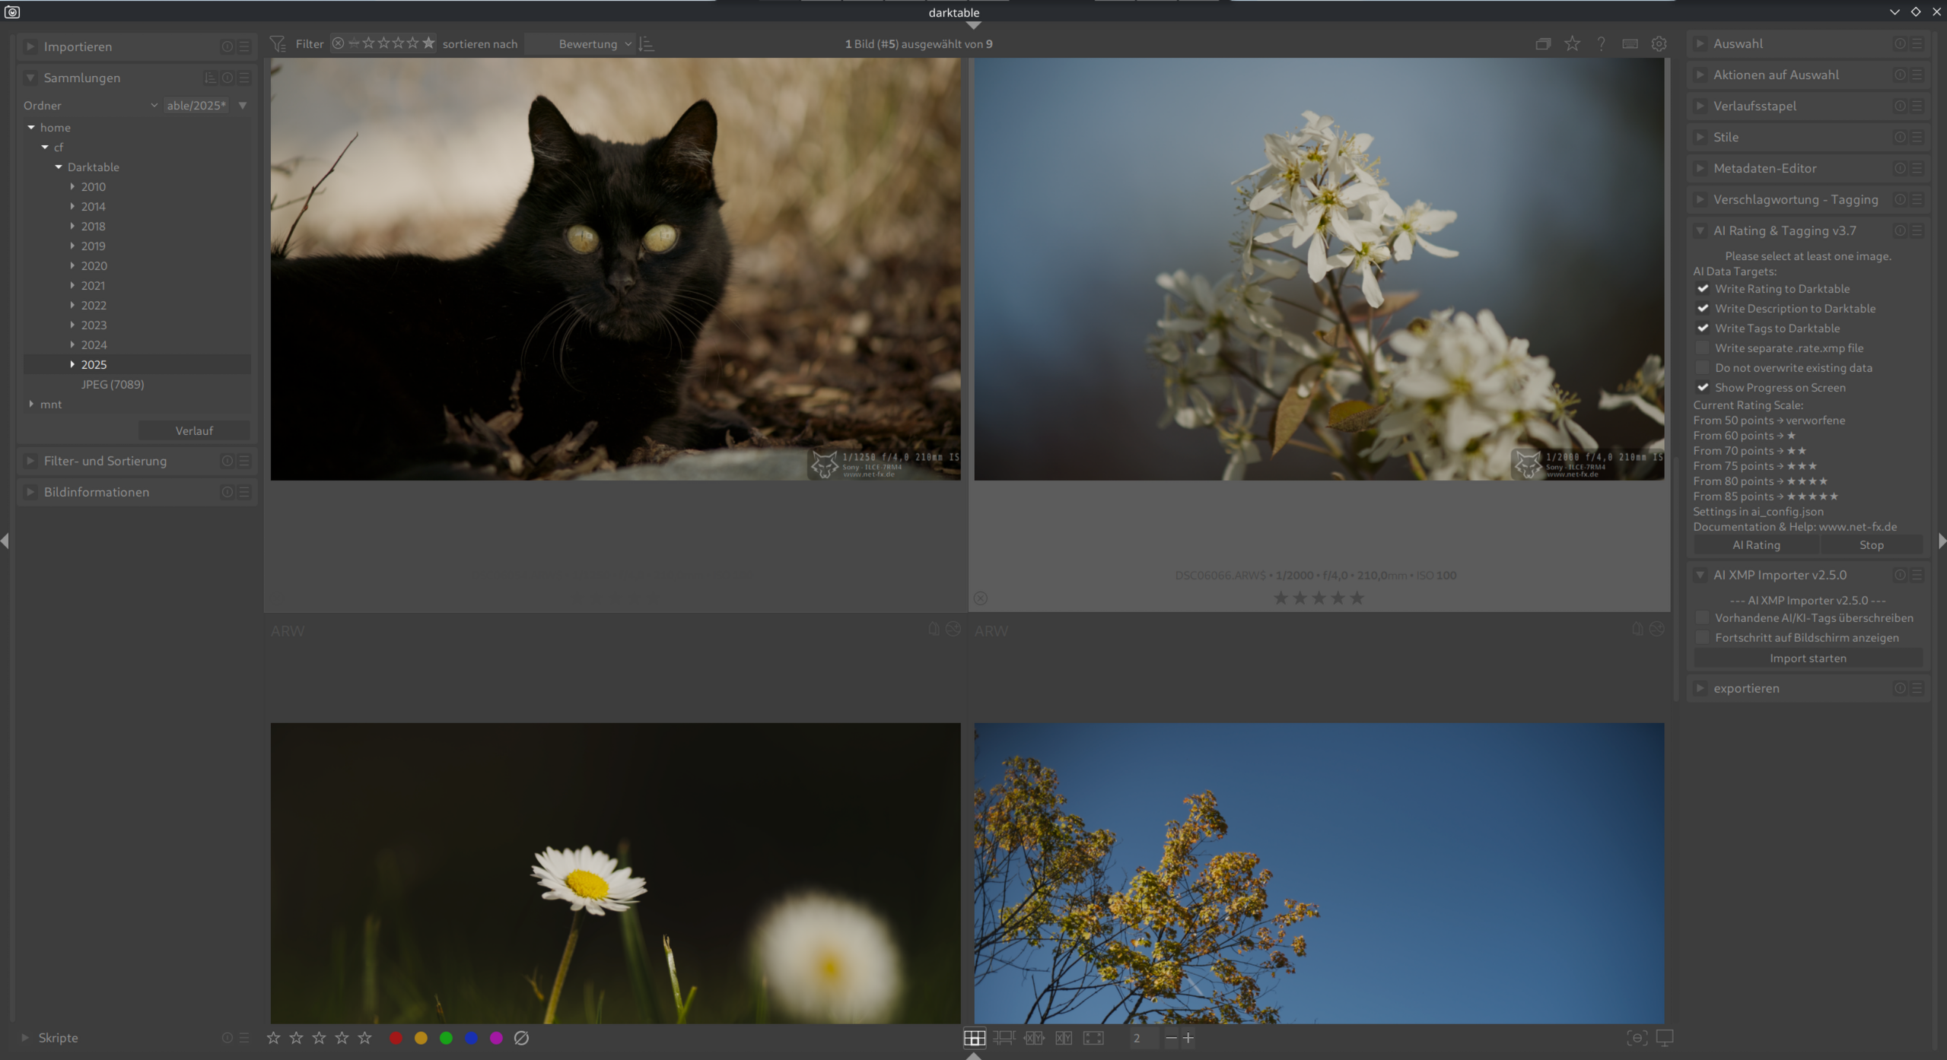Expand the 2024 folder in tree
The height and width of the screenshot is (1060, 1947).
72,345
